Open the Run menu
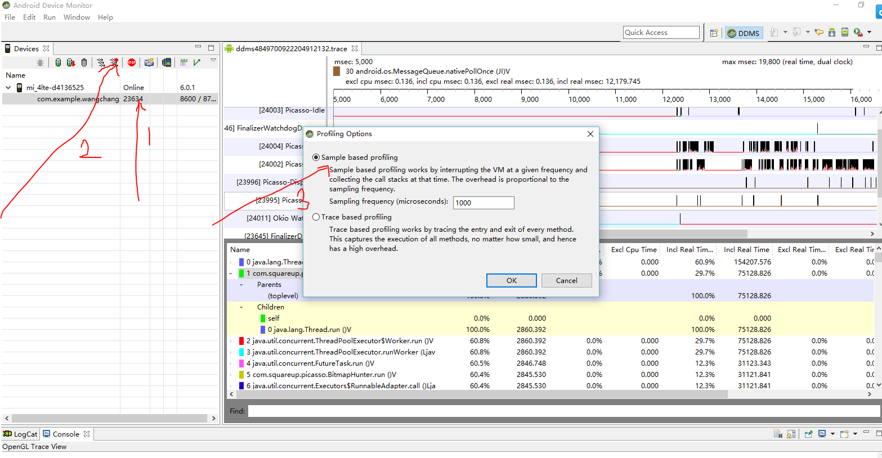This screenshot has width=882, height=458. [50, 17]
